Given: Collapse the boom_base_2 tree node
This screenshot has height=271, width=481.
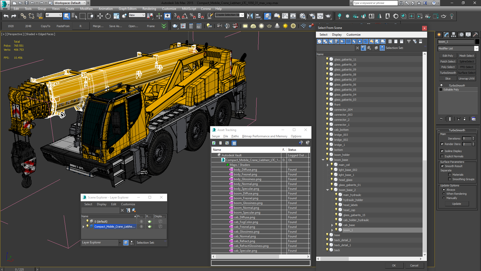Looking at the screenshot, I should [x=328, y=190].
